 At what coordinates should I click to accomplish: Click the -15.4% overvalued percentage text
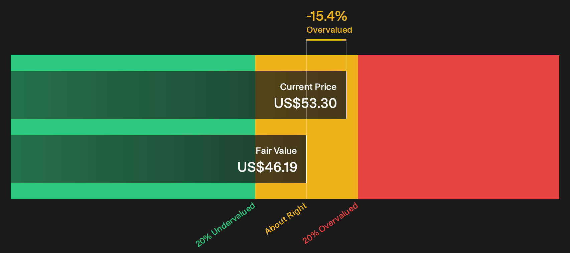point(327,16)
